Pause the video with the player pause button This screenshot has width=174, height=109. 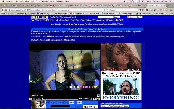coord(31,99)
